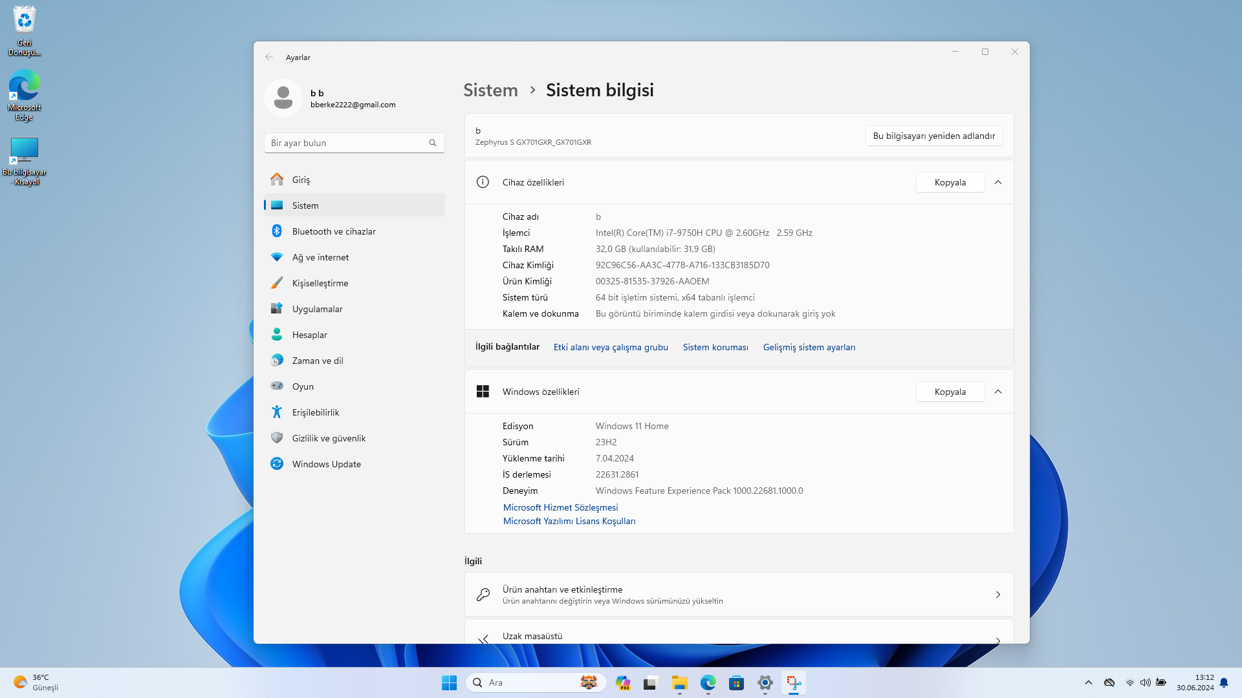Viewport: 1242px width, 698px height.
Task: Click the battery icon in system tray
Action: [x=1161, y=682]
